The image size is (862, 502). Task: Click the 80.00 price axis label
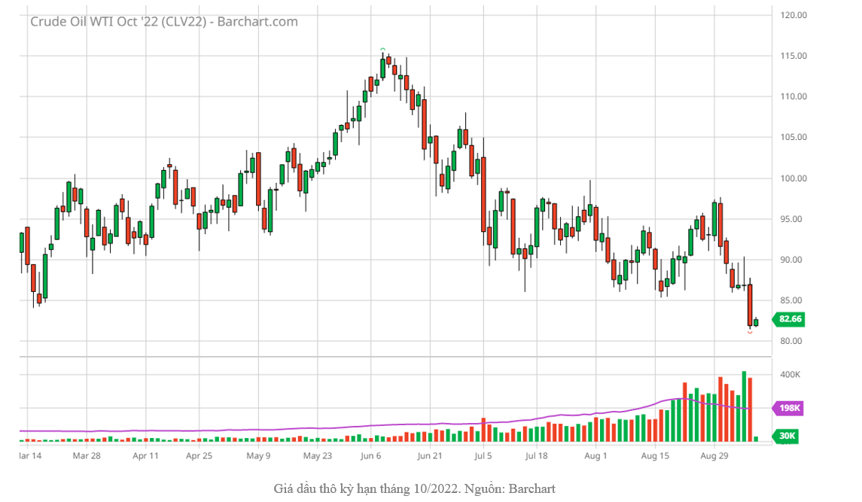[792, 341]
